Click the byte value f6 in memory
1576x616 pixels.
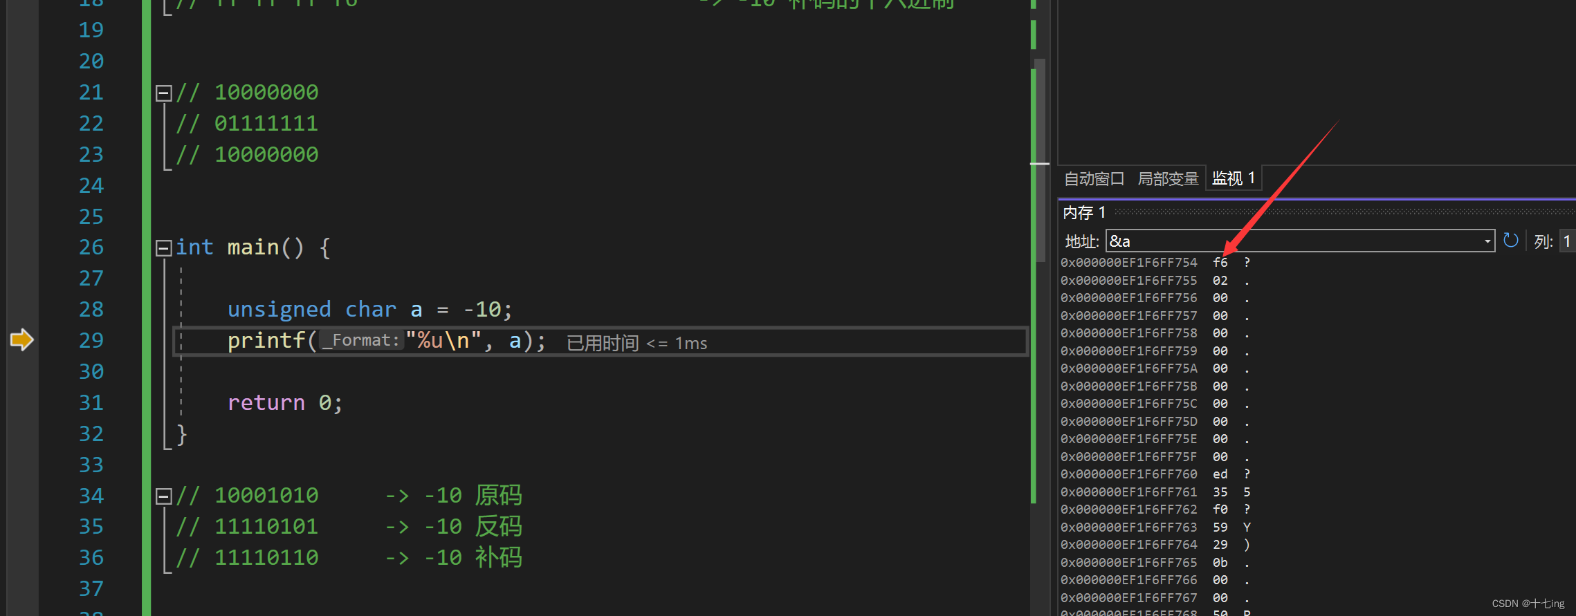pyautogui.click(x=1220, y=263)
